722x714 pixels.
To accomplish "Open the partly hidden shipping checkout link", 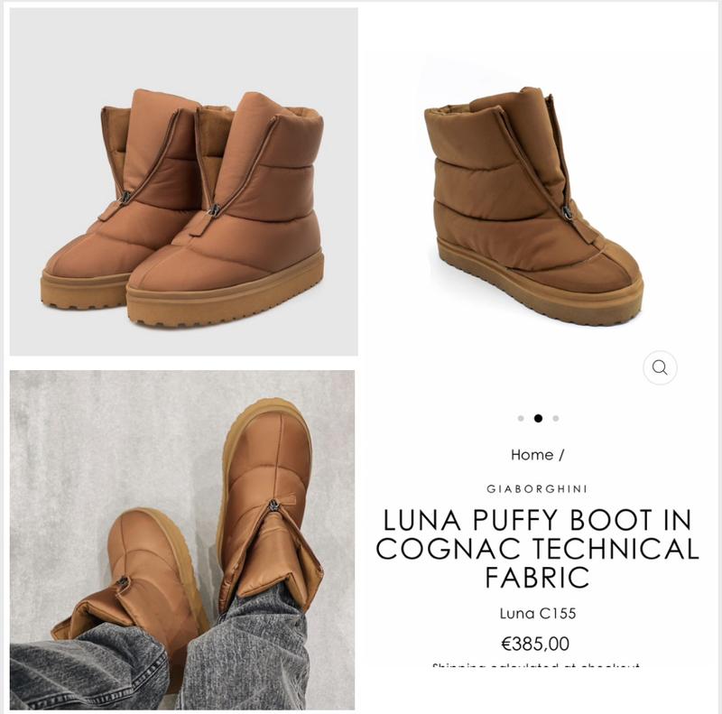I will click(x=535, y=665).
